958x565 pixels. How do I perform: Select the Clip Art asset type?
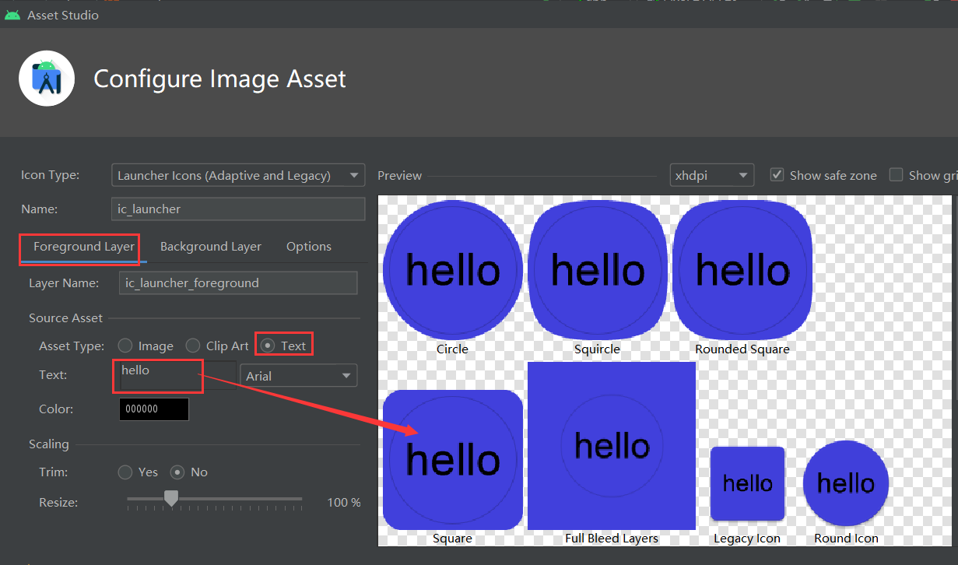[x=192, y=346]
